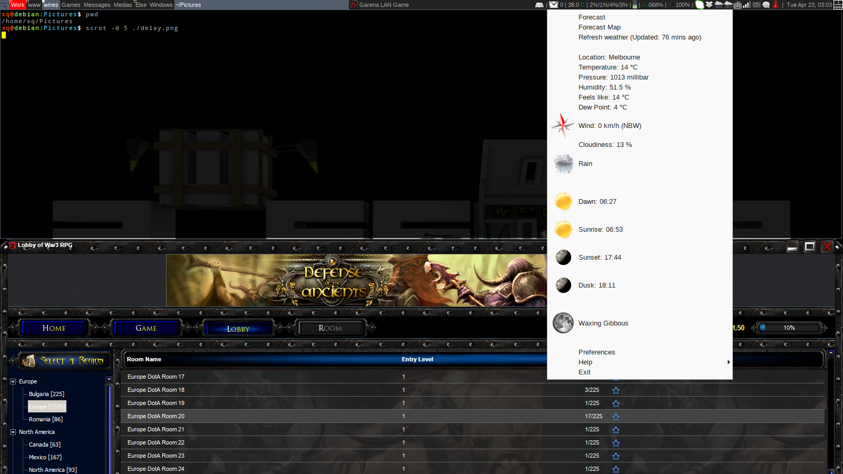
Task: Switch to the Work workspace tag
Action: point(17,5)
